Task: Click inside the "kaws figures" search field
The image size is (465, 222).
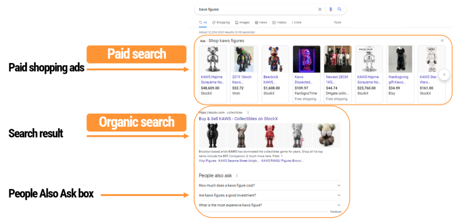Action: (254, 9)
